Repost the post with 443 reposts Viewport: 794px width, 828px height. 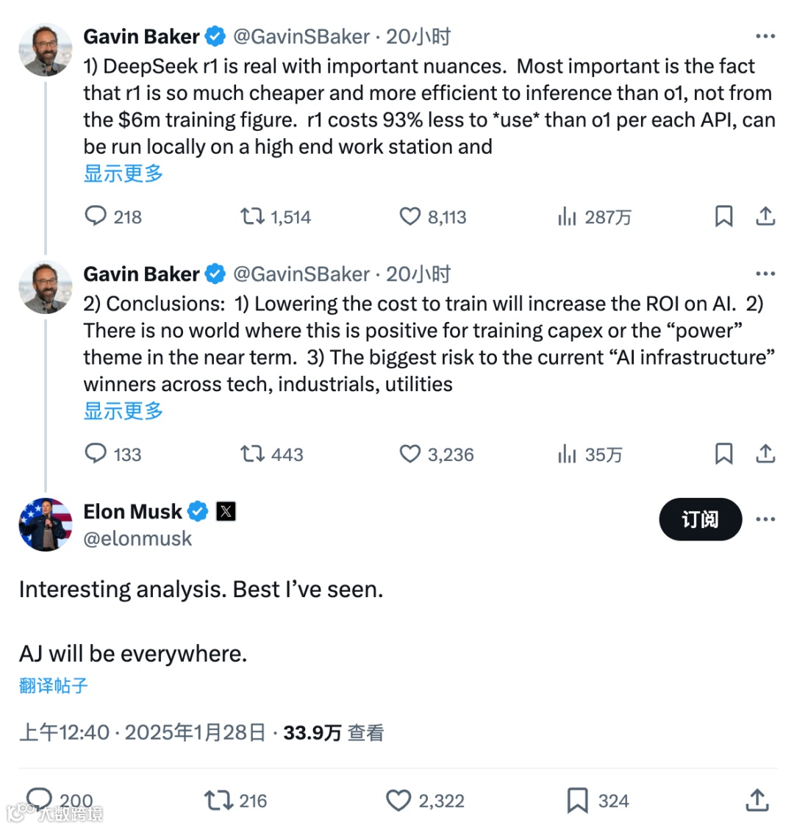252,454
